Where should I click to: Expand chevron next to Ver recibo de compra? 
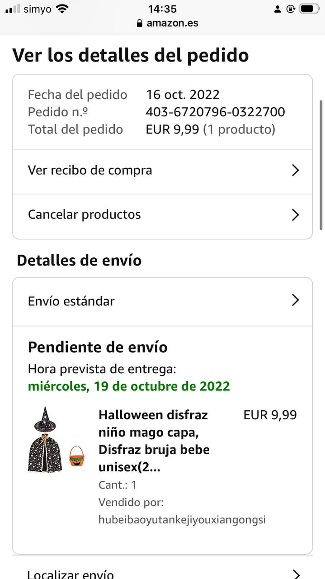point(295,171)
